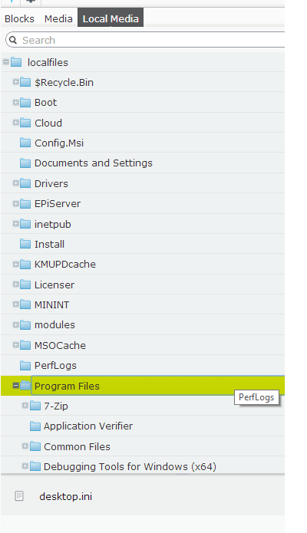Viewport: 307px width, 533px height.
Task: Select Debugging Tools for Windows (x64) folder
Action: [130, 466]
